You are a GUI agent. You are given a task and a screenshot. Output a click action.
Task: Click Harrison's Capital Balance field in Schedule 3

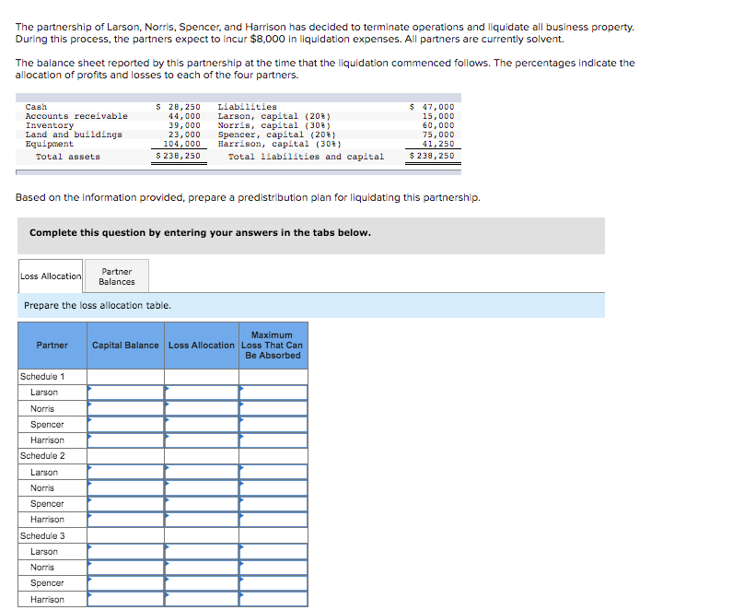tap(125, 598)
